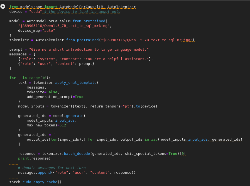Viewport: 250px width, 186px height.
Task: Click the tokenizer = AutoTokenizer line
Action: click(102, 40)
